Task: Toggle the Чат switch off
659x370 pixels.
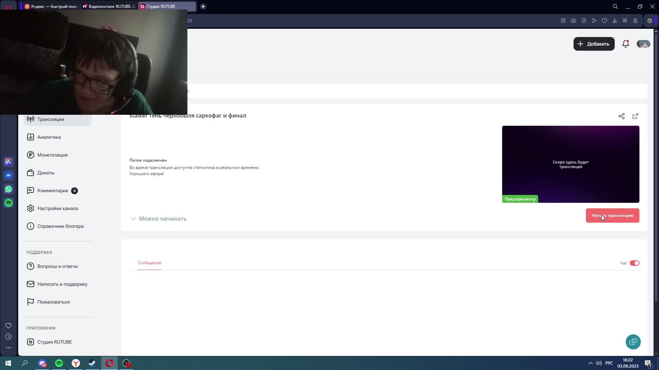Action: (x=634, y=263)
